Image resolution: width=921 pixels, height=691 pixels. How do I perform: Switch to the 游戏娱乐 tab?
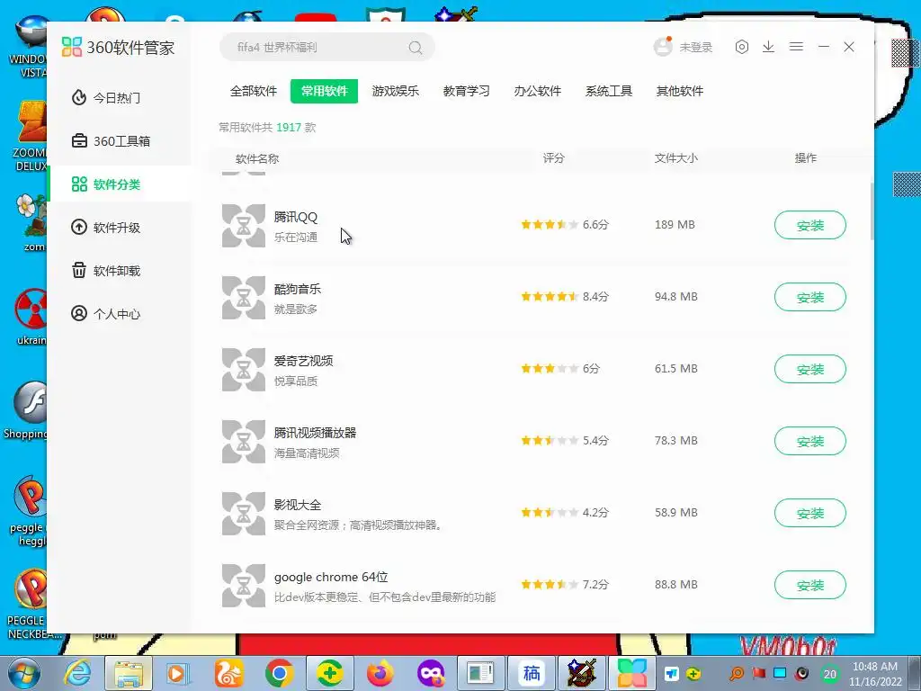click(x=396, y=91)
